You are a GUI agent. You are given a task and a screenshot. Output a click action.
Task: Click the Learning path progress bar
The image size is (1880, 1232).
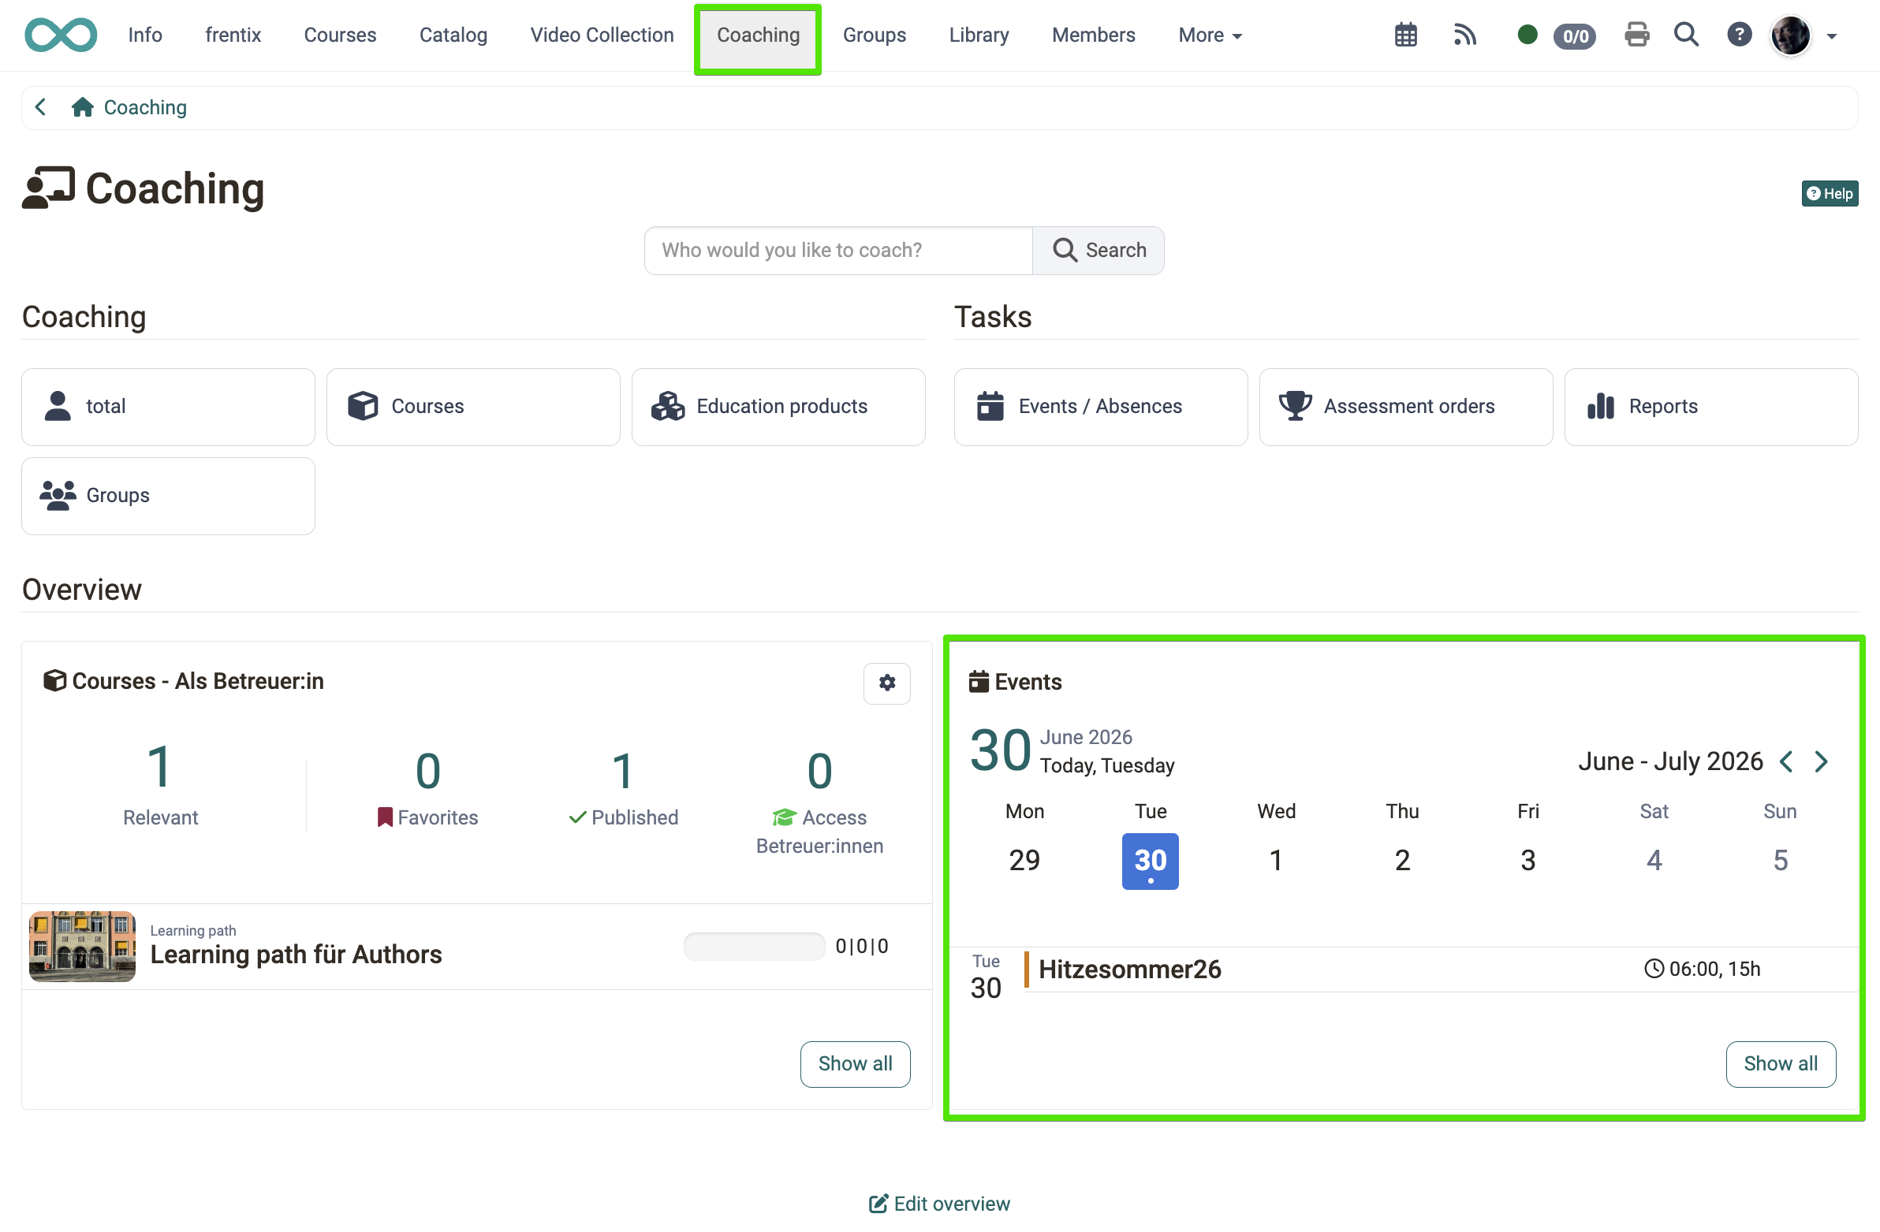pyautogui.click(x=754, y=946)
